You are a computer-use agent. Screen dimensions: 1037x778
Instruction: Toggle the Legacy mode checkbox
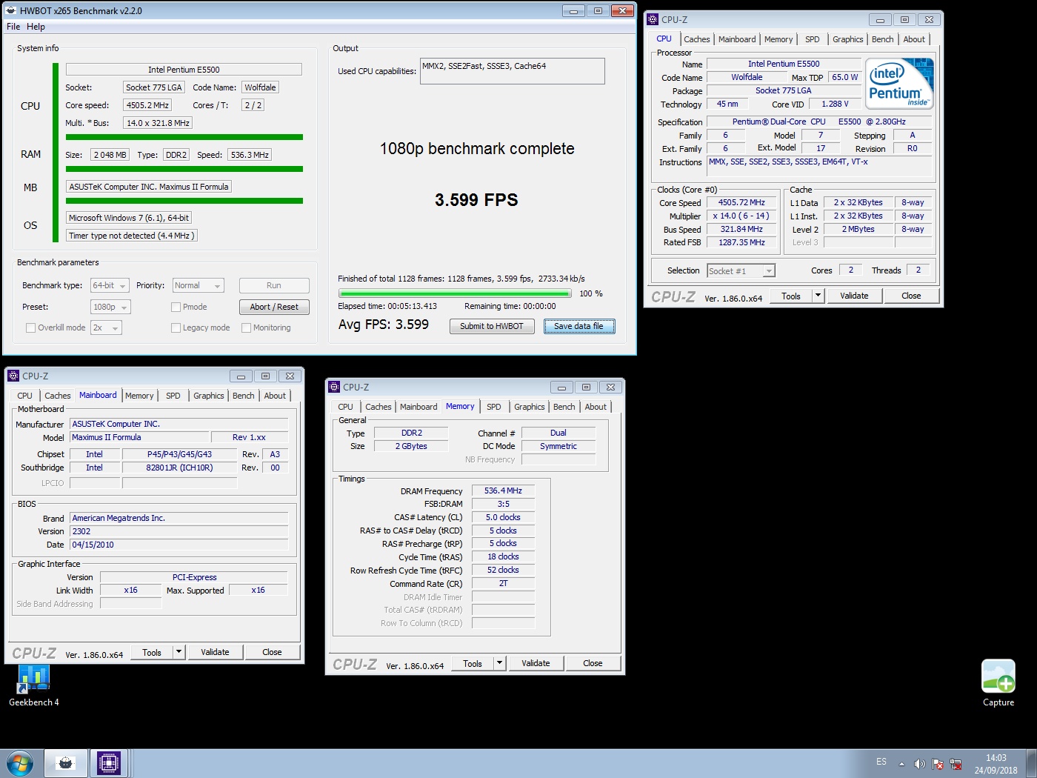coord(176,328)
